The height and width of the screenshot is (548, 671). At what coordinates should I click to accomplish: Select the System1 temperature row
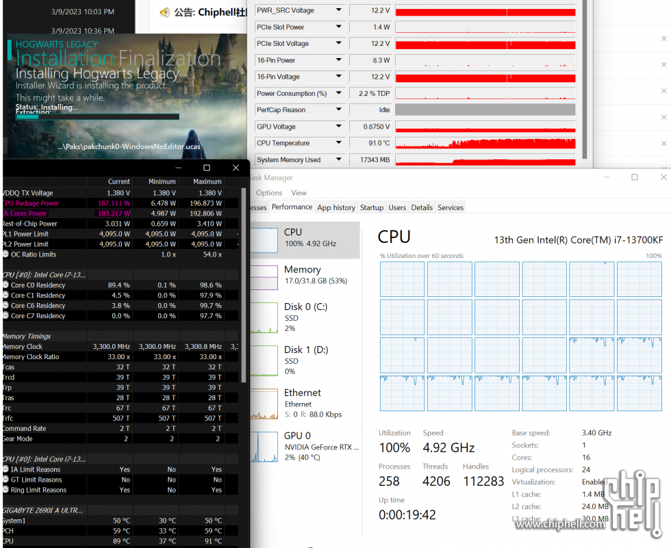(x=121, y=520)
